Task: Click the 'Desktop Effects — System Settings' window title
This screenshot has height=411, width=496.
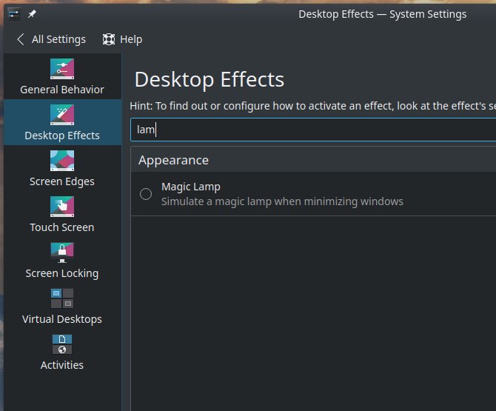Action: [383, 14]
